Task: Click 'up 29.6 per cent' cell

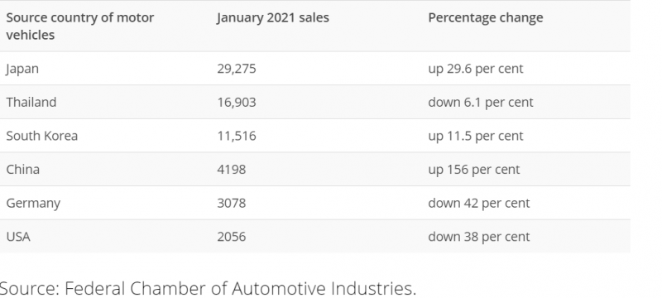Action: [x=475, y=69]
